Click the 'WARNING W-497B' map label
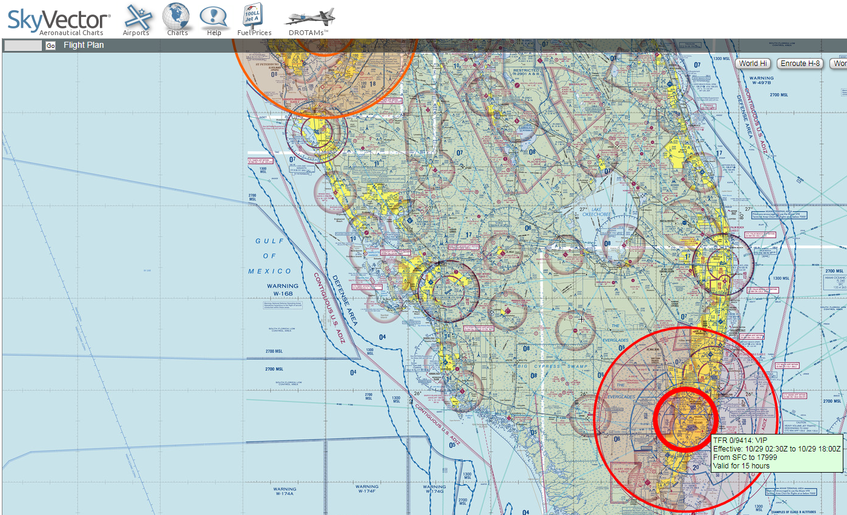This screenshot has width=847, height=515. (762, 81)
